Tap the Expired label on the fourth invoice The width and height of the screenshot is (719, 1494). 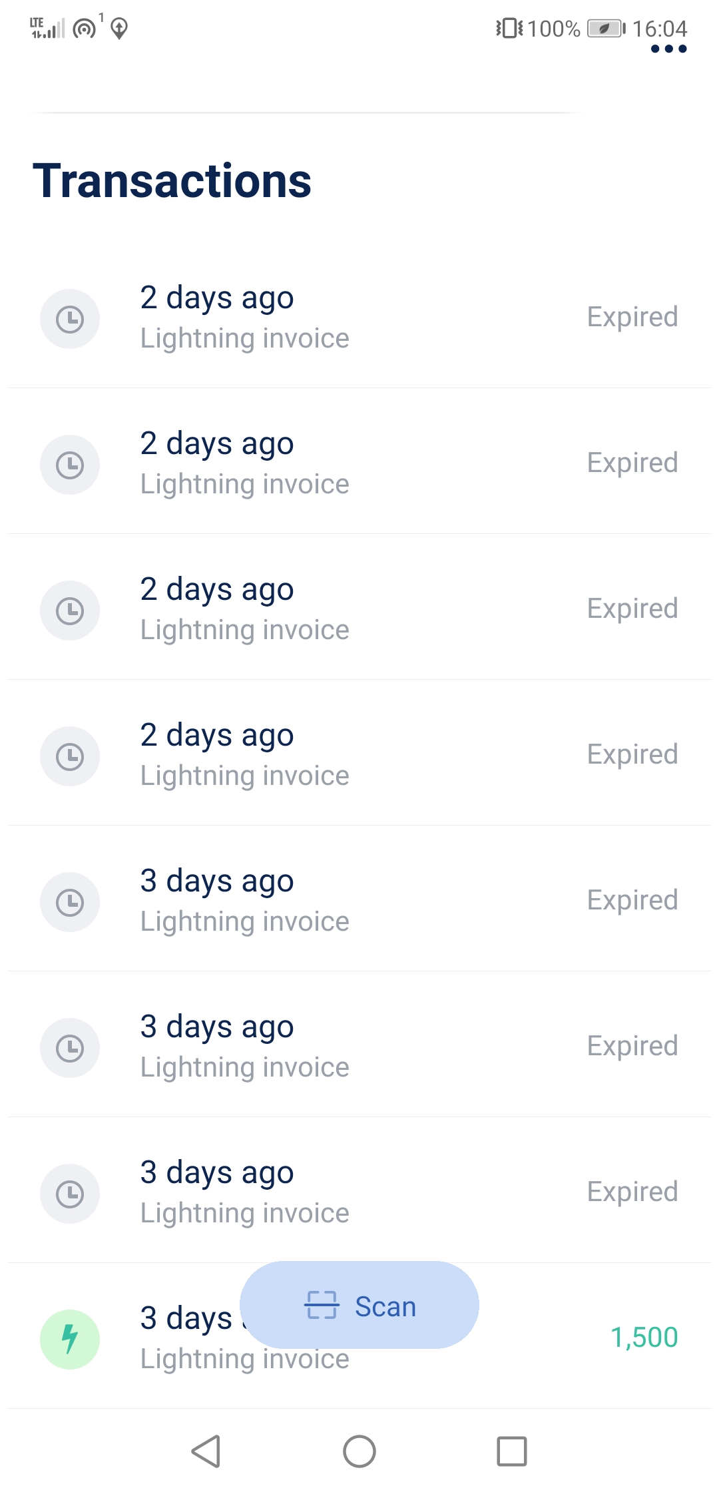click(x=632, y=754)
